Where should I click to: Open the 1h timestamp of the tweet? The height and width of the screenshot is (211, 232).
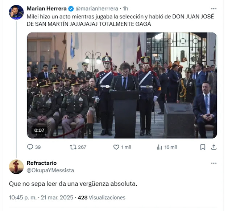[x=125, y=9]
